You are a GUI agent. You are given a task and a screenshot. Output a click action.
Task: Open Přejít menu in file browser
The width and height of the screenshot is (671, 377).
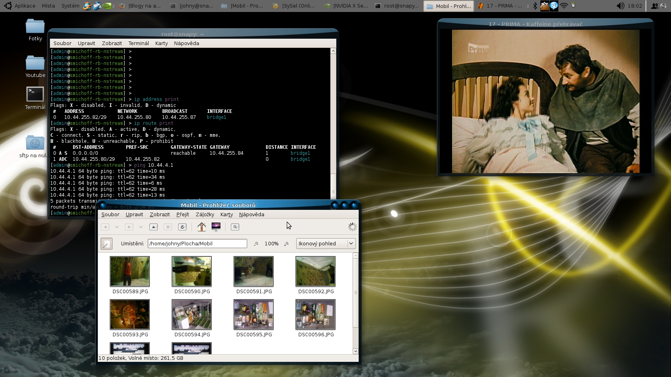click(183, 215)
